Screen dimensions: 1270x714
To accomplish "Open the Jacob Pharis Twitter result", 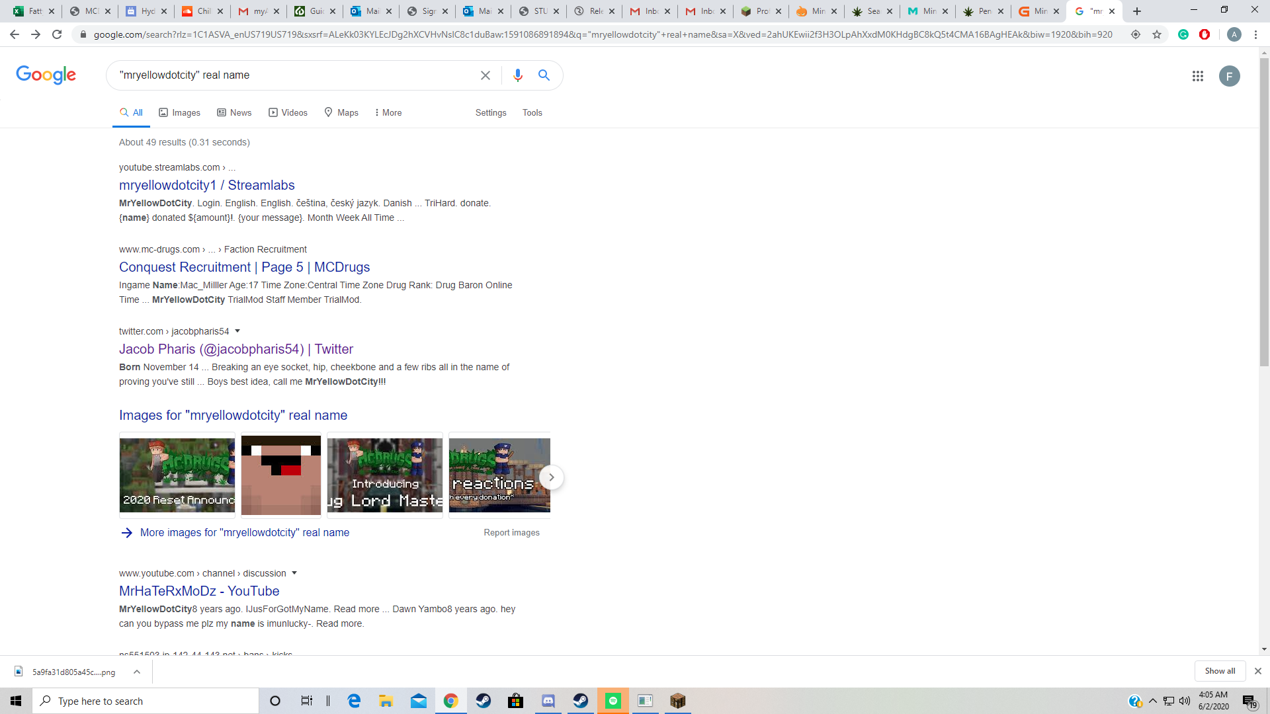I will coord(236,349).
